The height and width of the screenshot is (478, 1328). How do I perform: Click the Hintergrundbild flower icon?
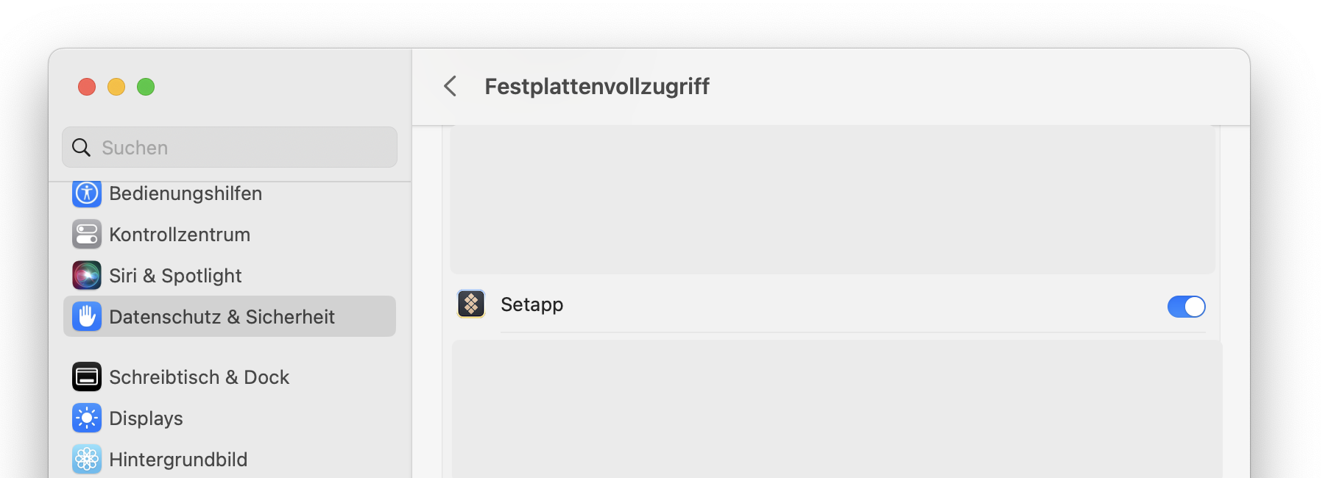coord(87,460)
